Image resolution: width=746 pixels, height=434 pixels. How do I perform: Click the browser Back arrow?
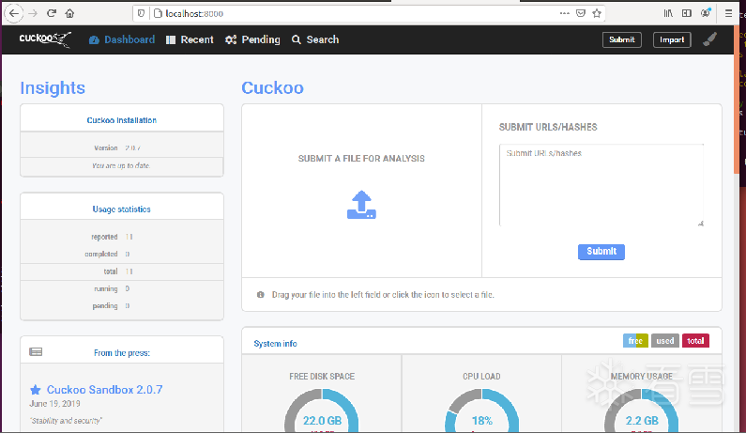click(x=14, y=13)
